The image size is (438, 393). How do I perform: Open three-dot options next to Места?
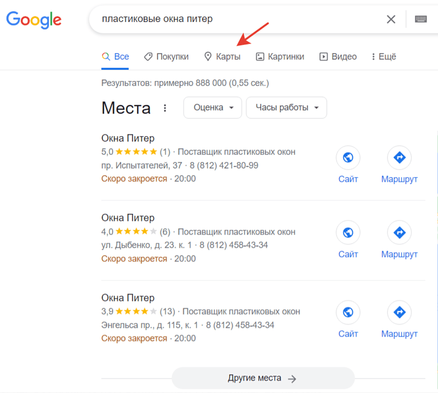click(x=165, y=108)
